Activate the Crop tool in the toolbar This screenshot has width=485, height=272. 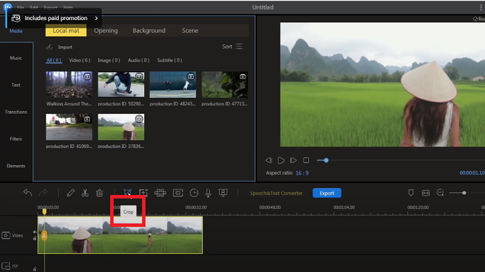click(127, 192)
